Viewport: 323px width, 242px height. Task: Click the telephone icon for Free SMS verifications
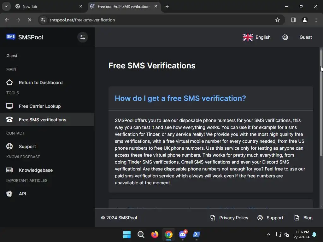(x=9, y=120)
